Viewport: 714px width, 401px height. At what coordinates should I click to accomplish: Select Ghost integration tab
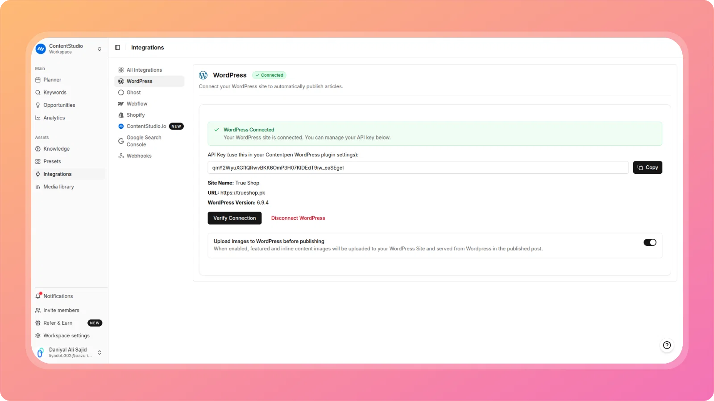(149, 93)
